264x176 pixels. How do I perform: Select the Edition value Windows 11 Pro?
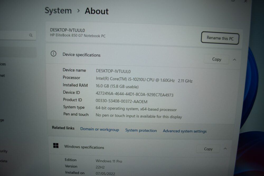pyautogui.click(x=109, y=161)
